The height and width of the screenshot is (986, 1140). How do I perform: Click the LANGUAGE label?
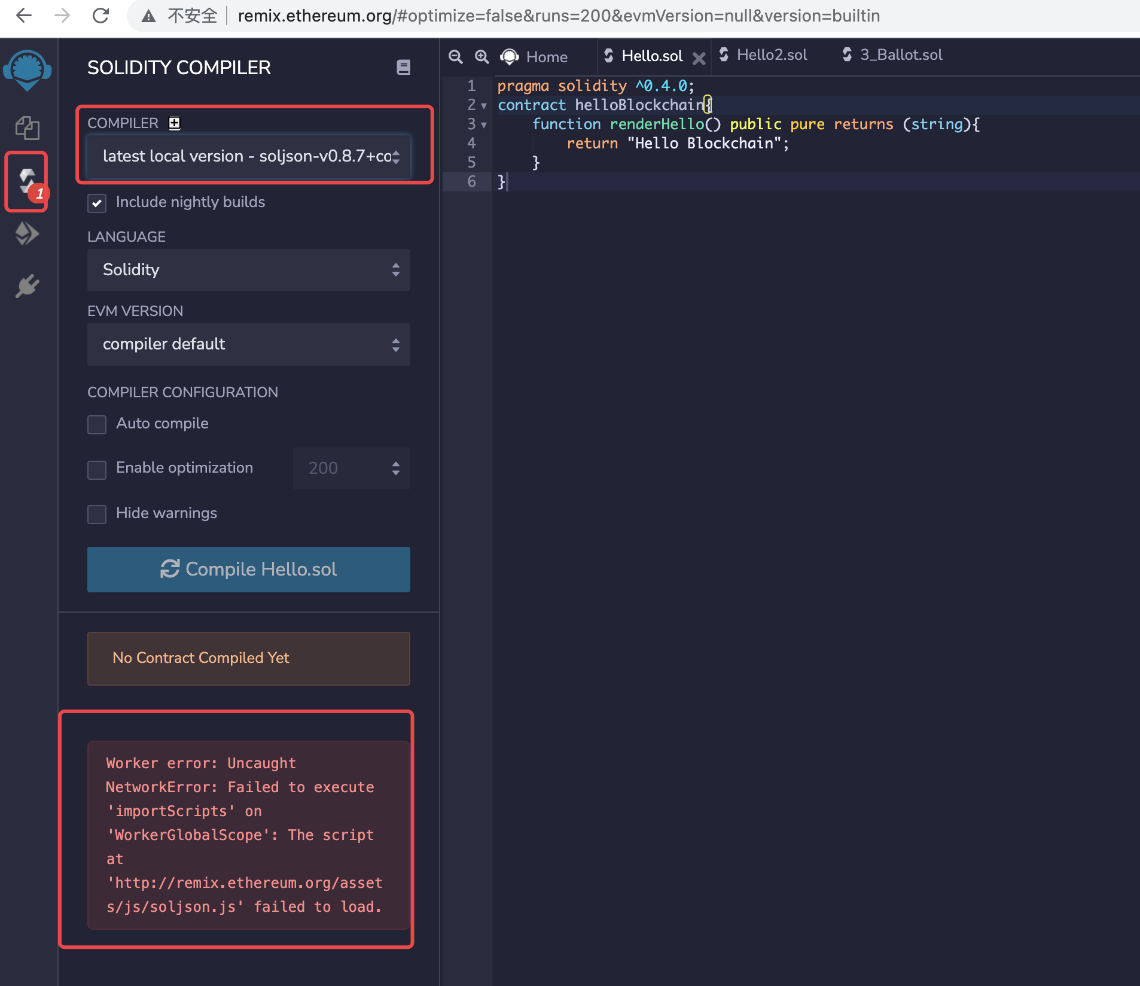pos(126,237)
